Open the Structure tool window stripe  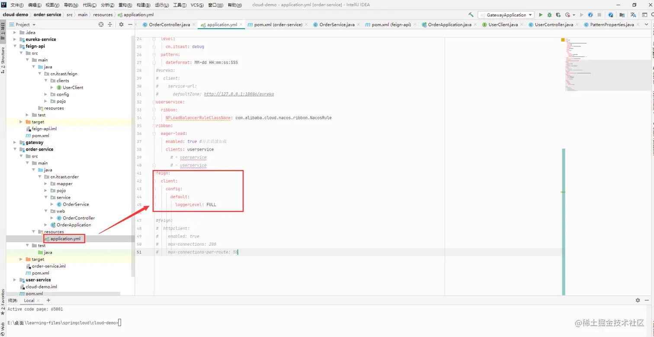click(x=3, y=61)
